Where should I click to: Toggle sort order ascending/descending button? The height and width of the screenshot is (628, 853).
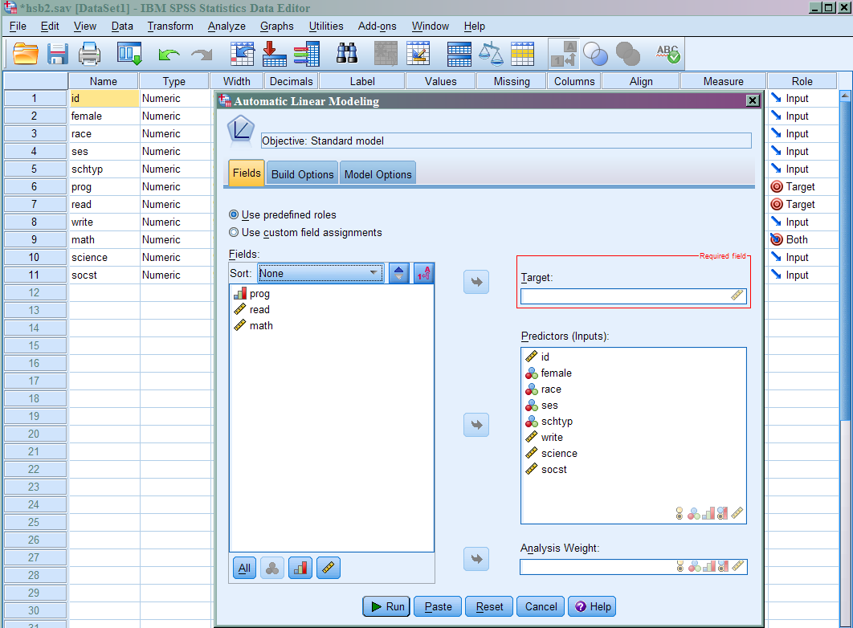[398, 274]
